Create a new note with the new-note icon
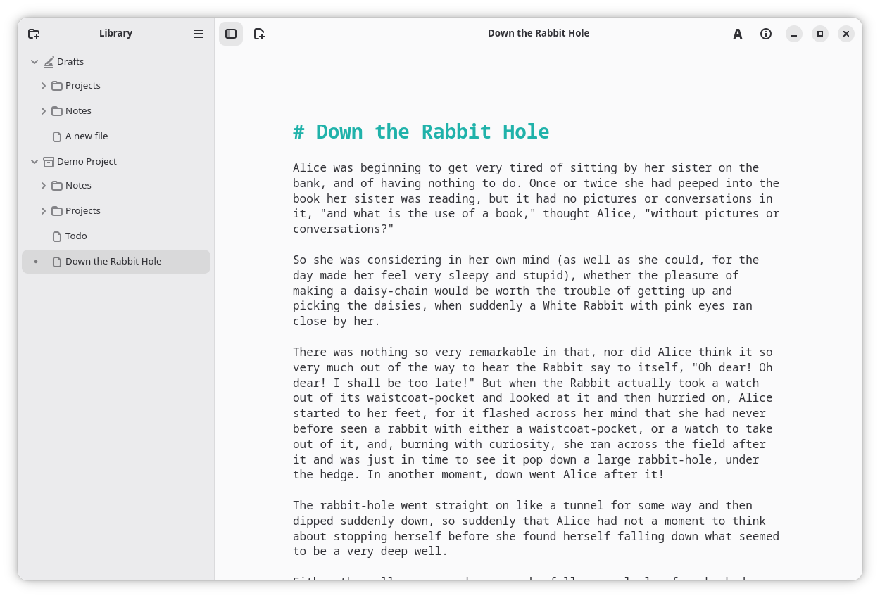Viewport: 880px width, 598px height. (x=259, y=33)
